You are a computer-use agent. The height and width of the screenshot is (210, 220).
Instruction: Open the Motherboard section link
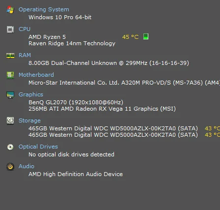[x=36, y=75]
